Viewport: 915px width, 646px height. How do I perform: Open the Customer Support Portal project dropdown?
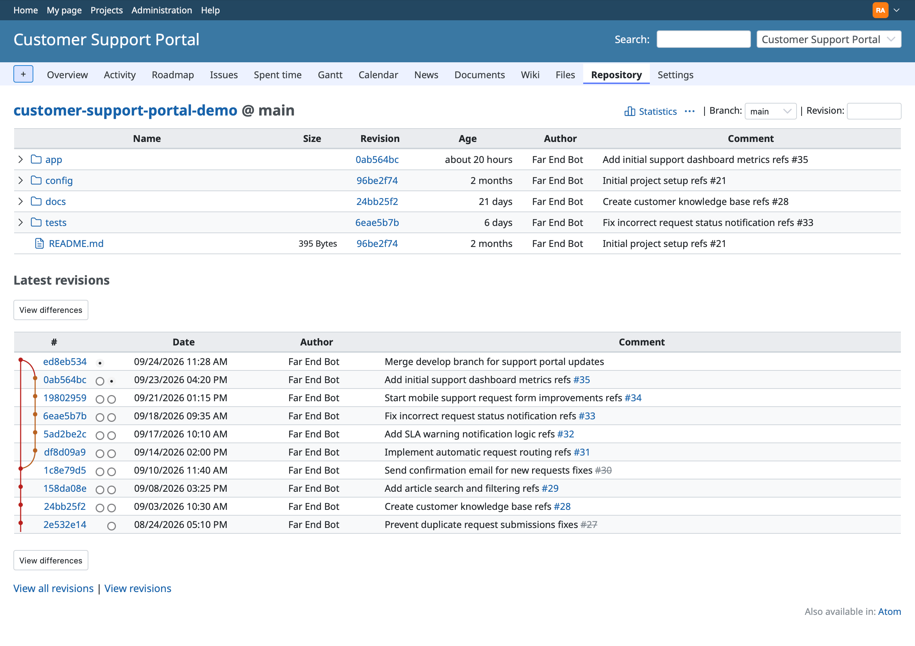(828, 39)
